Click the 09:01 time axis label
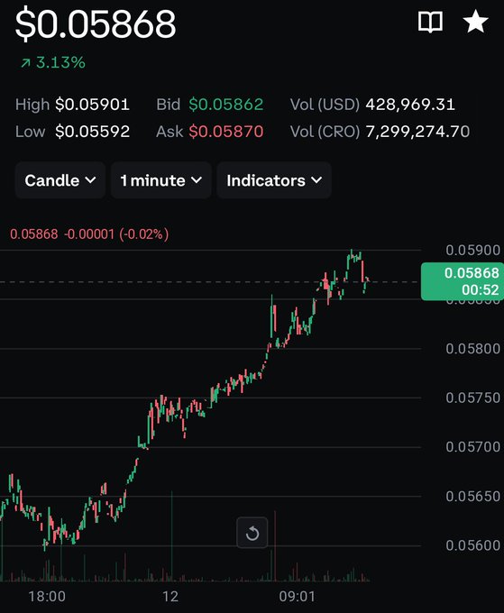This screenshot has width=504, height=613. coord(298,596)
